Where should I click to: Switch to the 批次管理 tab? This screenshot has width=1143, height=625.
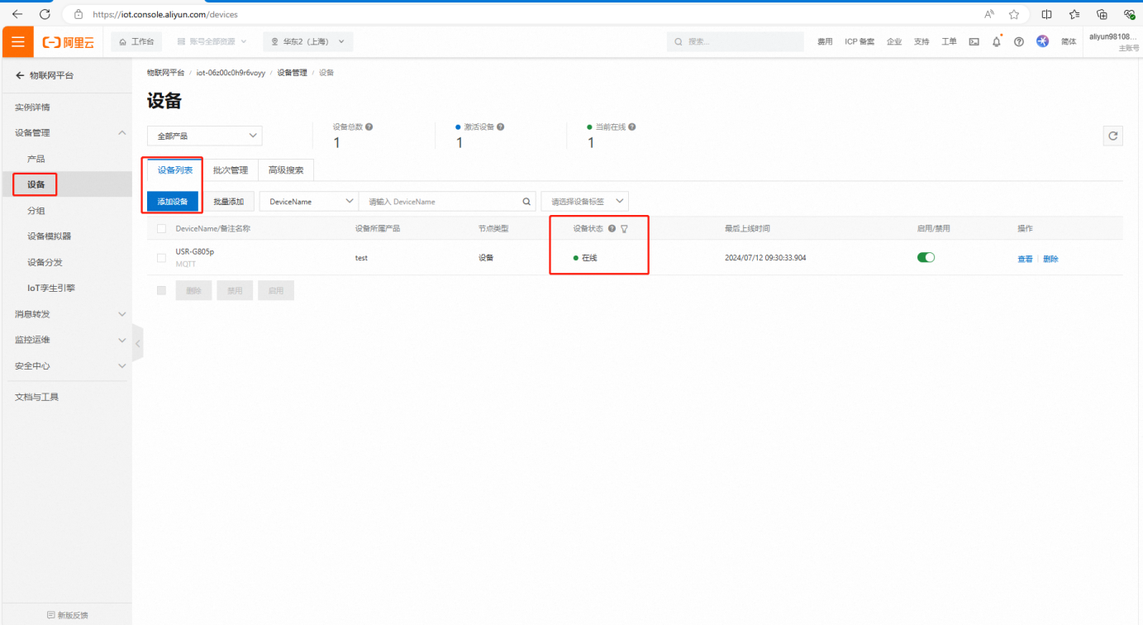point(231,170)
